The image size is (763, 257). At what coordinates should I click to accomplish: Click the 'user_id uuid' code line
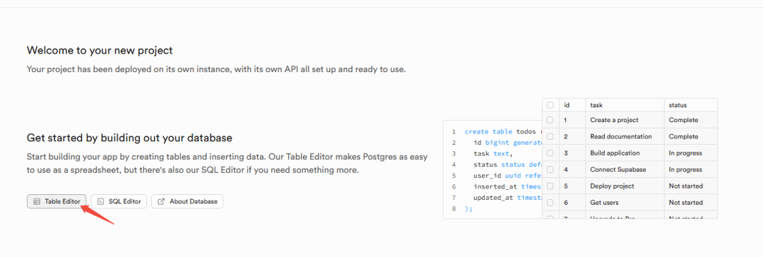click(x=507, y=175)
